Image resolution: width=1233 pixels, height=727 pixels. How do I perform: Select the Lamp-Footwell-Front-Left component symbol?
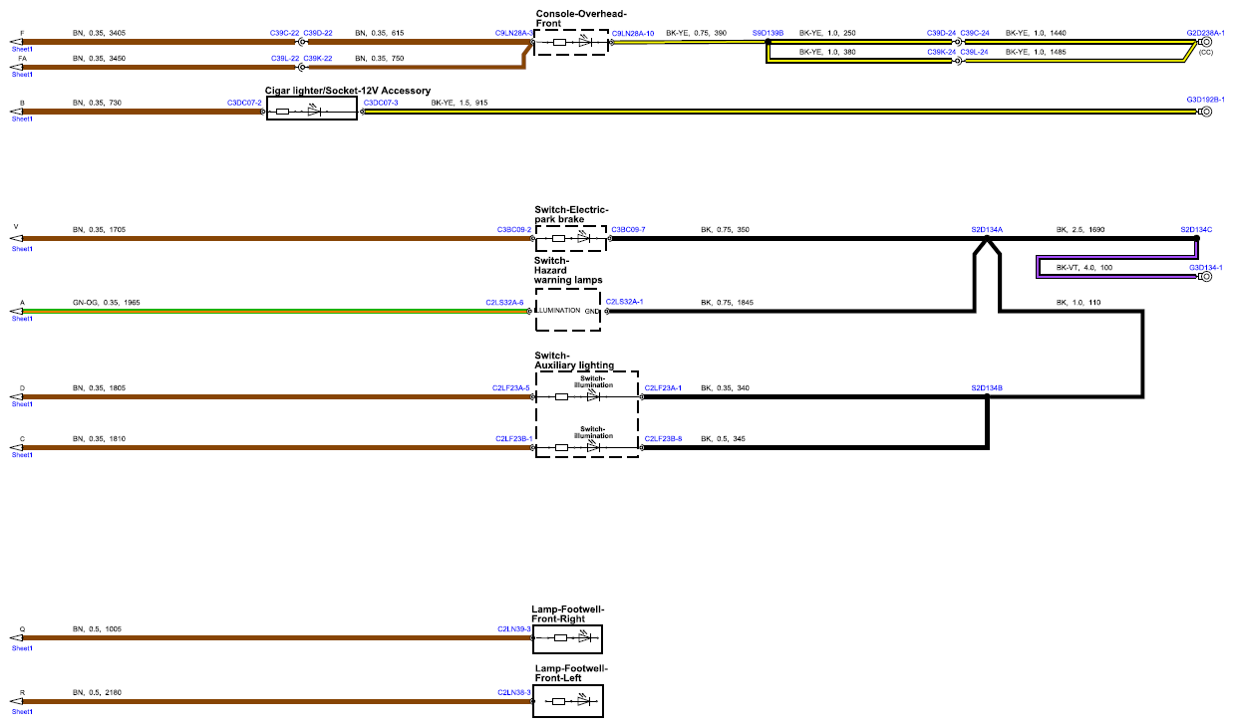tap(567, 702)
